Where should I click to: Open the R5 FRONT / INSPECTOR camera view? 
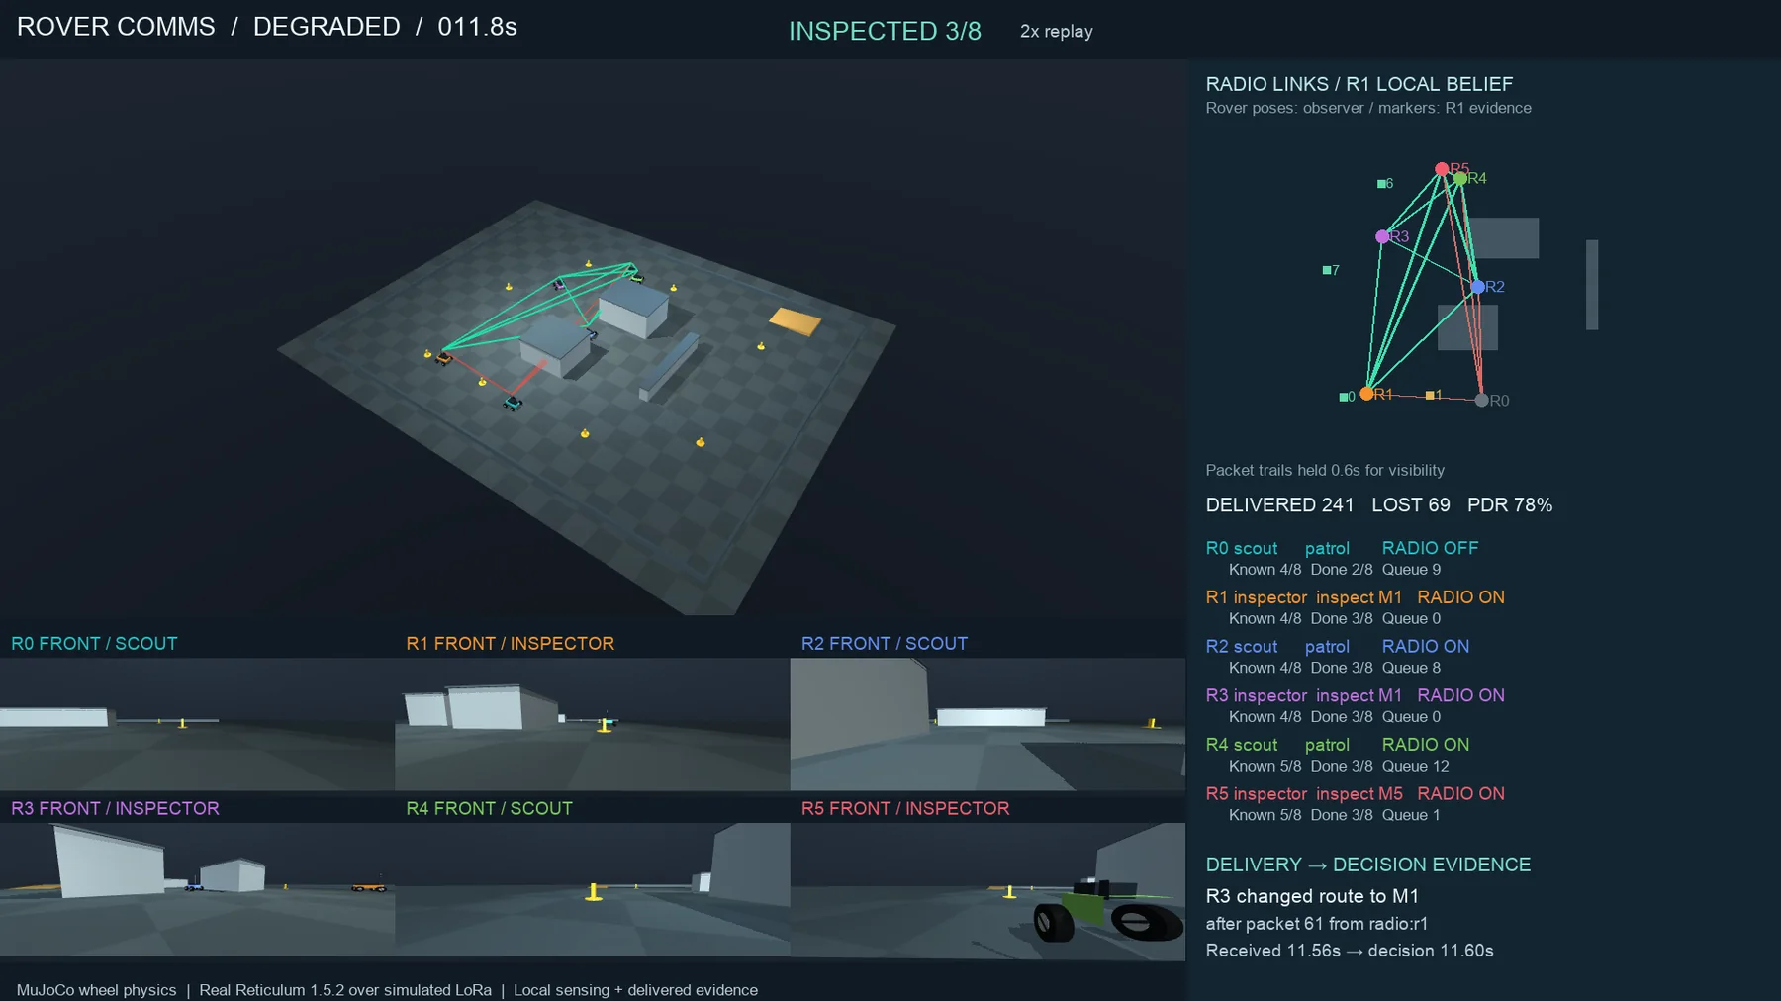987,891
